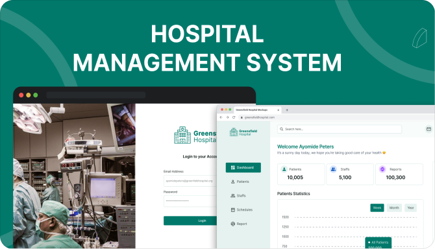Click the Welcome Ayomide Peters heading
The image size is (435, 249).
(305, 147)
